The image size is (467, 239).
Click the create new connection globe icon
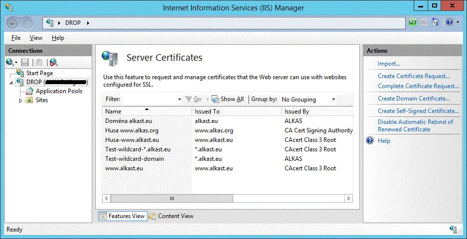[10, 62]
